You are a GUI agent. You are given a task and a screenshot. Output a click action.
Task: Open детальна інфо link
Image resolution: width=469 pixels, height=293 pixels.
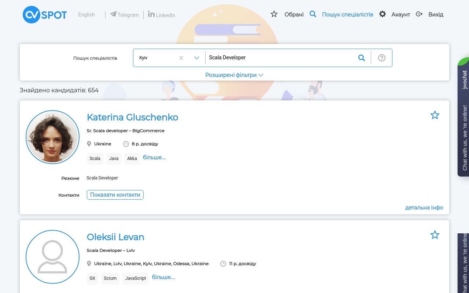pos(424,208)
